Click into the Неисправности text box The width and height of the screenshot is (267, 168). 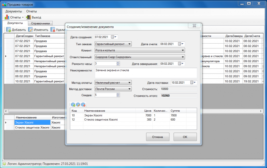146,73
